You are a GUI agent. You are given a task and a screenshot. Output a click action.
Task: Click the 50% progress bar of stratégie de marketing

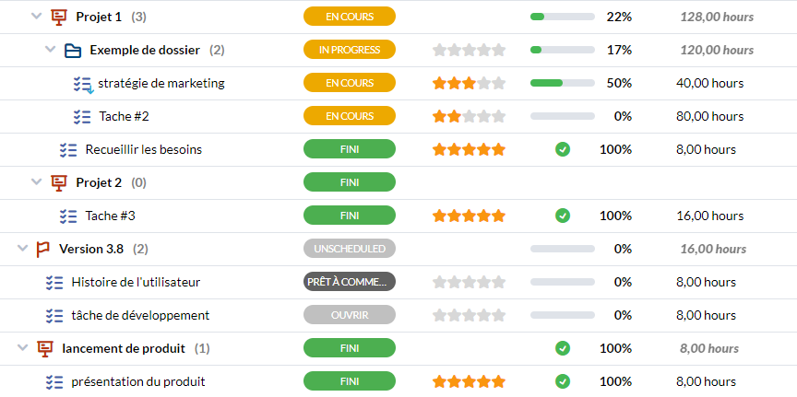click(x=562, y=83)
